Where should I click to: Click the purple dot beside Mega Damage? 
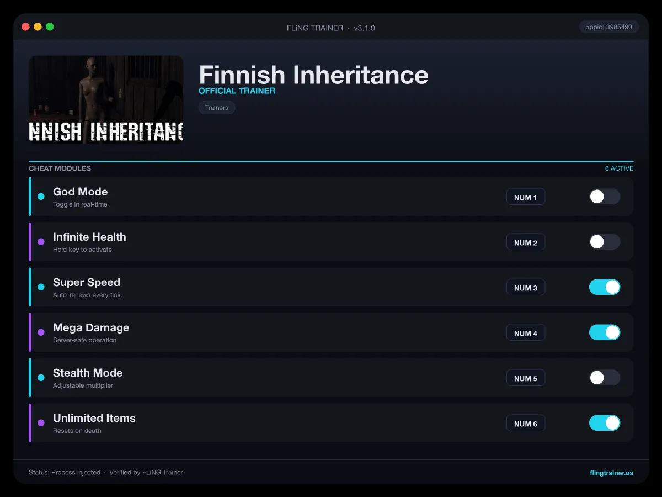coord(41,332)
